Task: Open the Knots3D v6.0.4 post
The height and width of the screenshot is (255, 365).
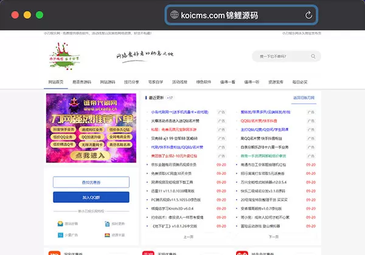Action: 172,208
